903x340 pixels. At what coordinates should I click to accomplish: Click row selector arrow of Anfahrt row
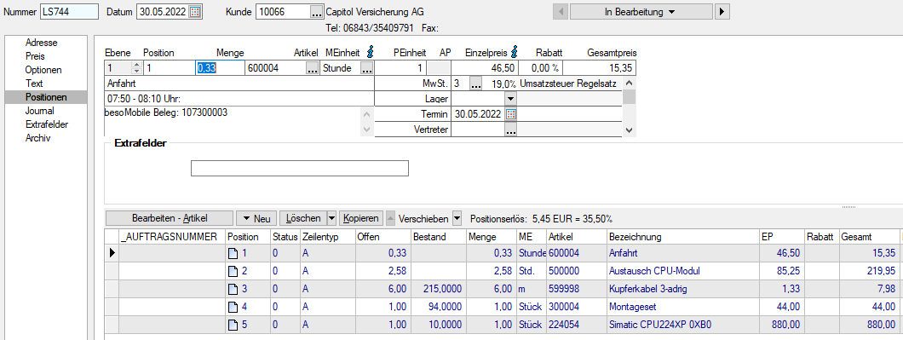pos(112,252)
